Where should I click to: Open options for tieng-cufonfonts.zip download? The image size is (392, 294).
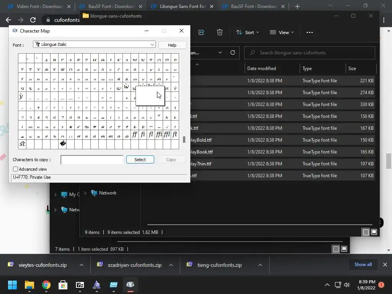coord(260,265)
